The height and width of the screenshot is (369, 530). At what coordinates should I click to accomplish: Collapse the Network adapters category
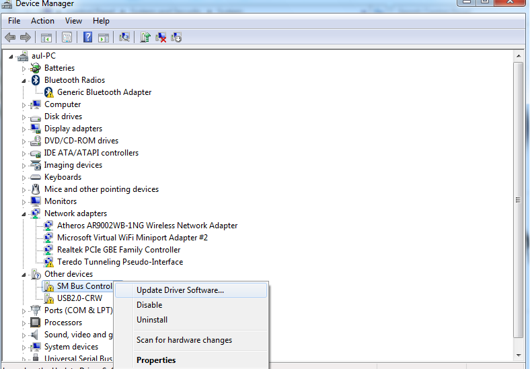pyautogui.click(x=24, y=214)
